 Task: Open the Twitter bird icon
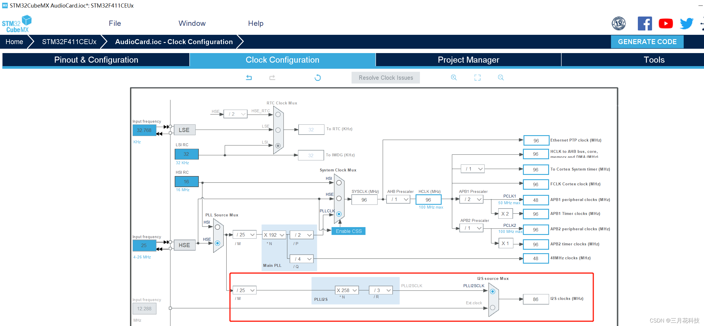click(x=686, y=23)
